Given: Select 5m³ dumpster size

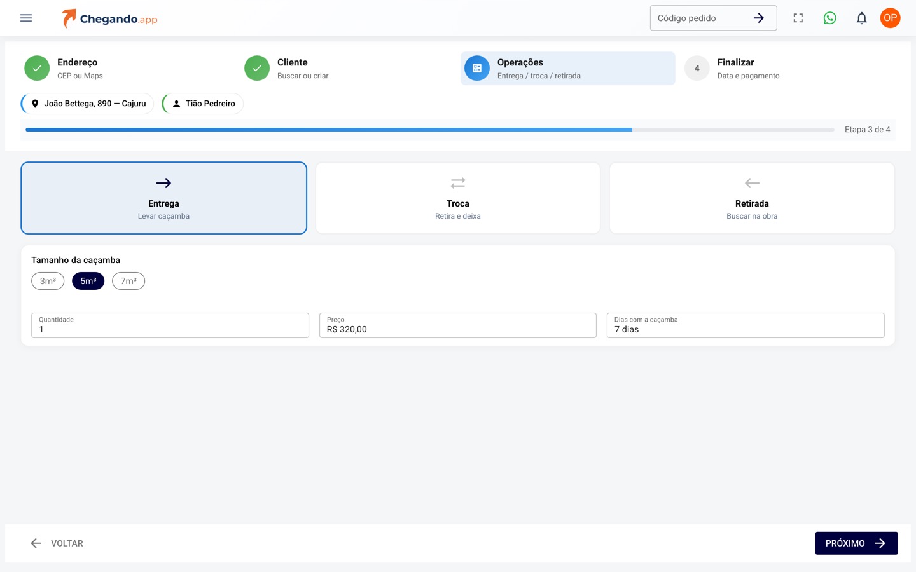Looking at the screenshot, I should click(88, 281).
